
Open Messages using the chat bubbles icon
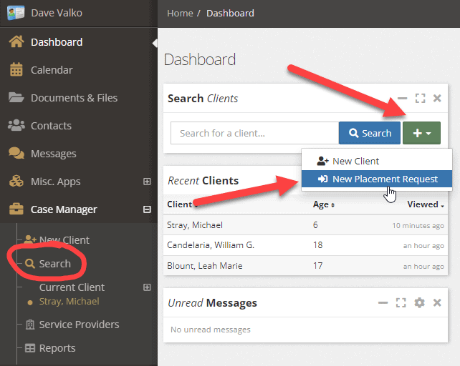coord(16,154)
